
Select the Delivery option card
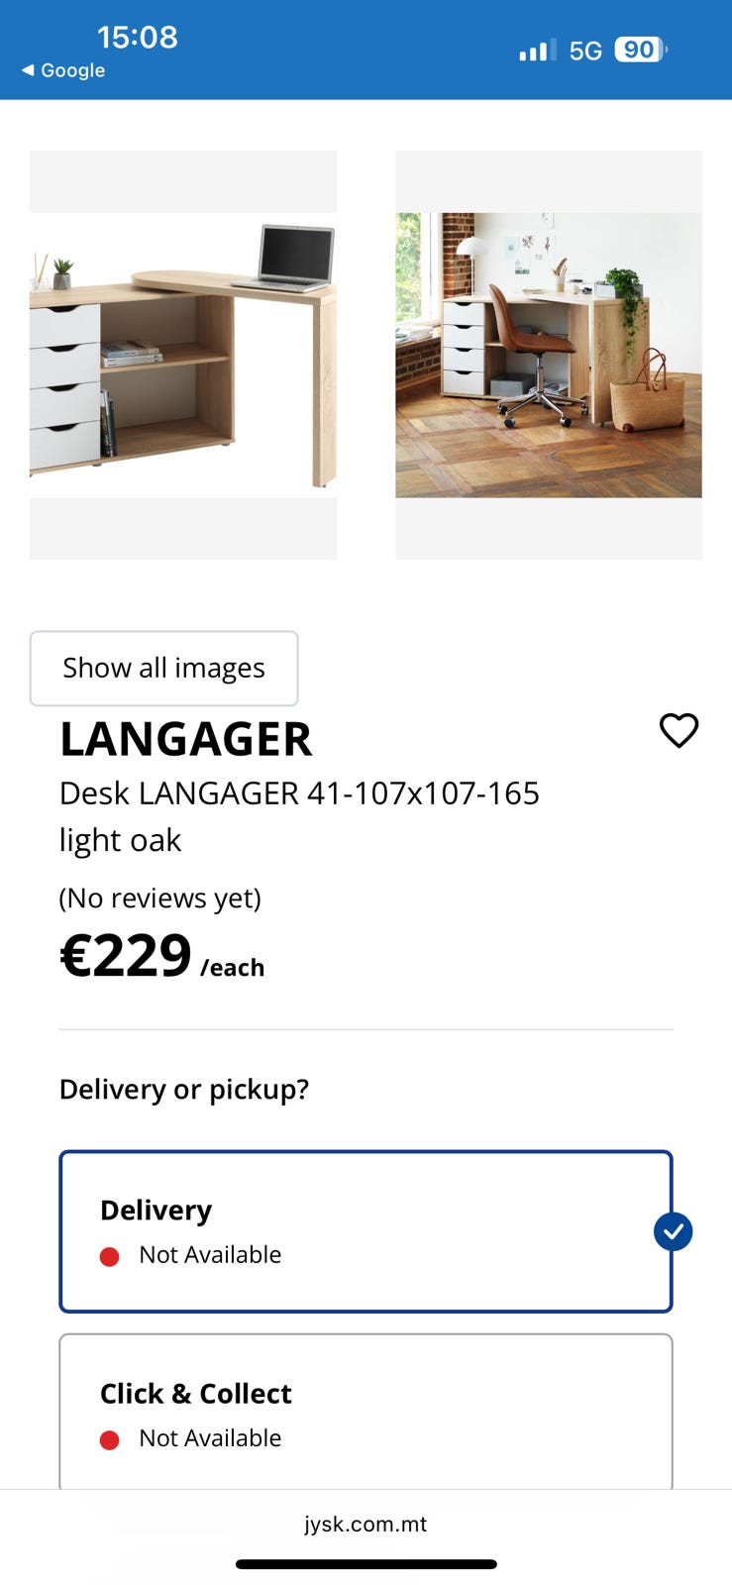366,1231
